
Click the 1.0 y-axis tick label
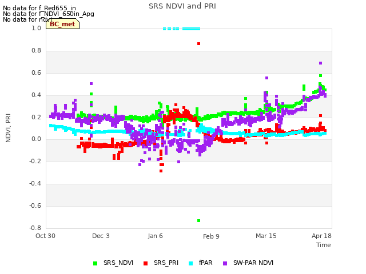[x=37, y=28]
